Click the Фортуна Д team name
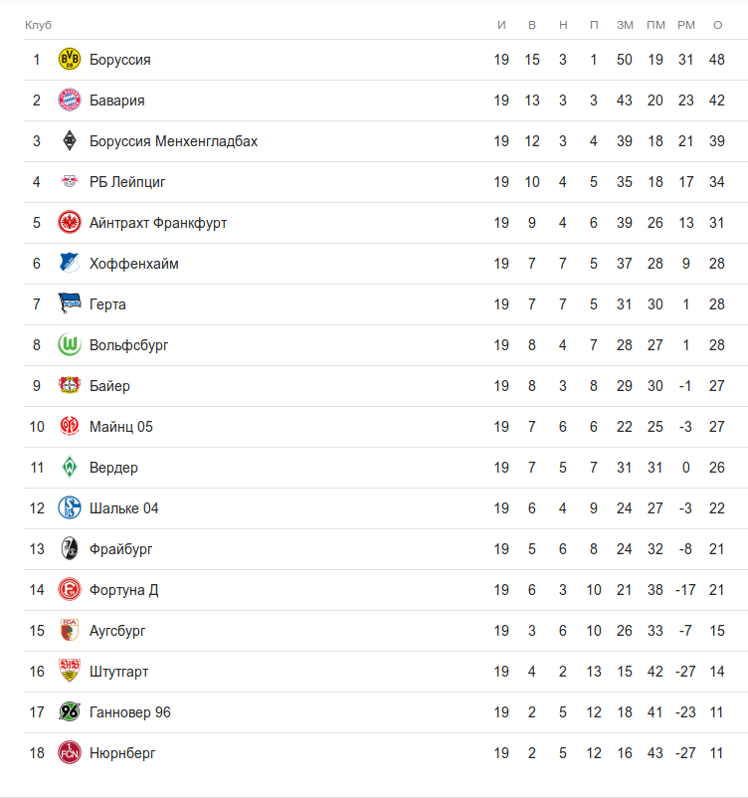748x798 pixels. click(123, 590)
